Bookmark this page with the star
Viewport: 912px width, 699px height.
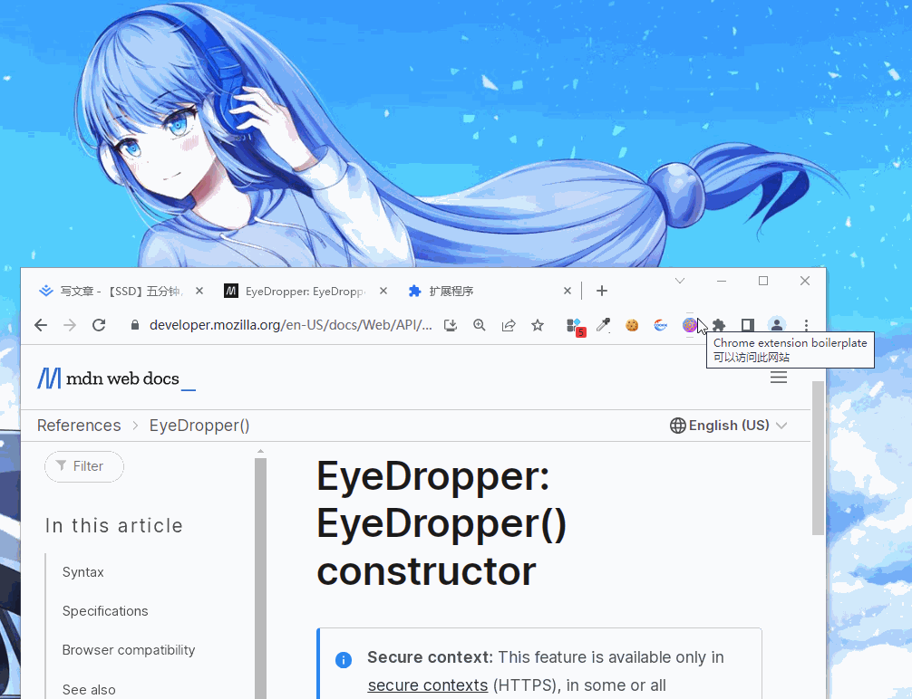(538, 325)
